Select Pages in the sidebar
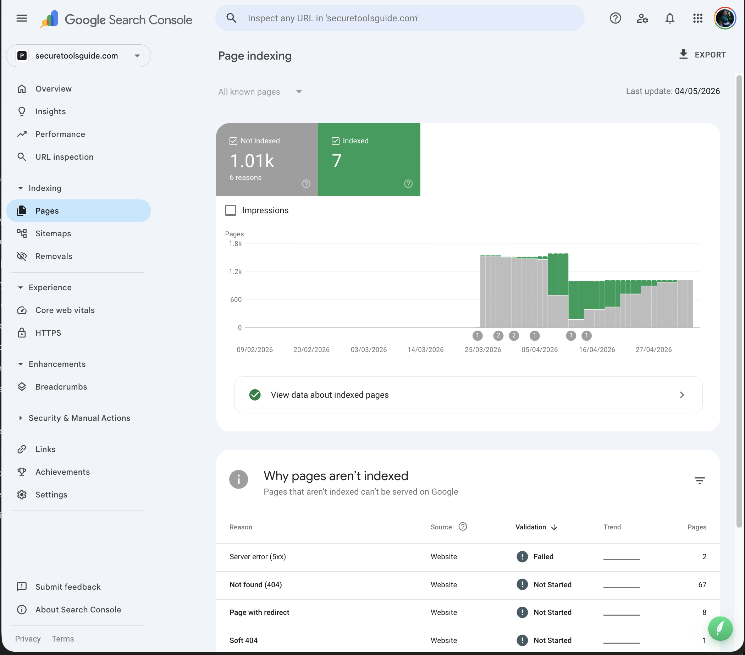 pyautogui.click(x=78, y=211)
